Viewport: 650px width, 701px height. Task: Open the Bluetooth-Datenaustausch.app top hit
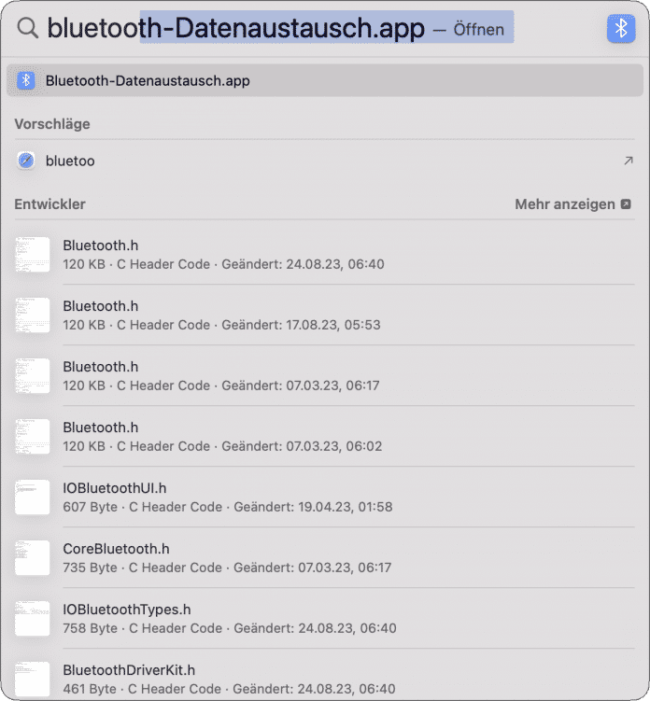pos(325,80)
